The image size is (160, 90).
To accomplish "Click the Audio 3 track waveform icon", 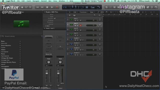I will 71,49.
